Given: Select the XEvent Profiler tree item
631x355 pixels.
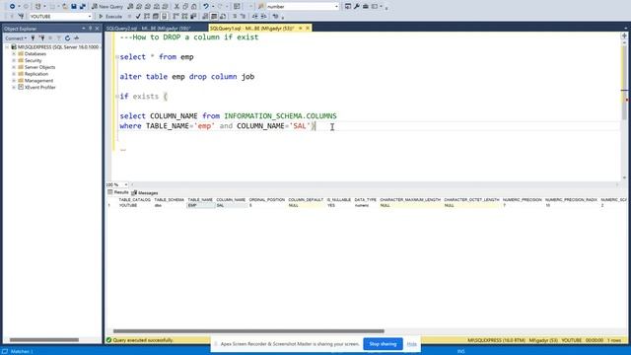Looking at the screenshot, I should click(x=39, y=88).
